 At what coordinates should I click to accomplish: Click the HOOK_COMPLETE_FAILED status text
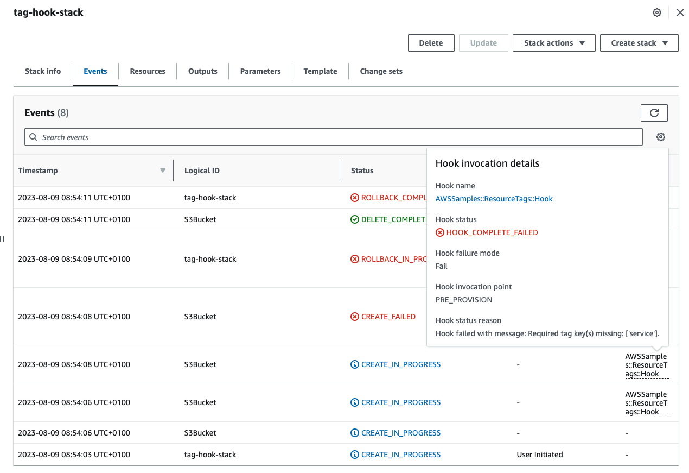(492, 232)
